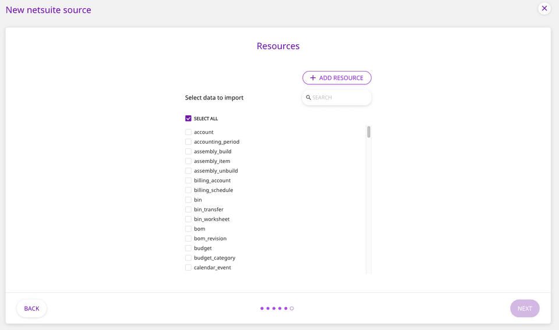
Task: Click the 'billing_account' resource label
Action: (212, 180)
